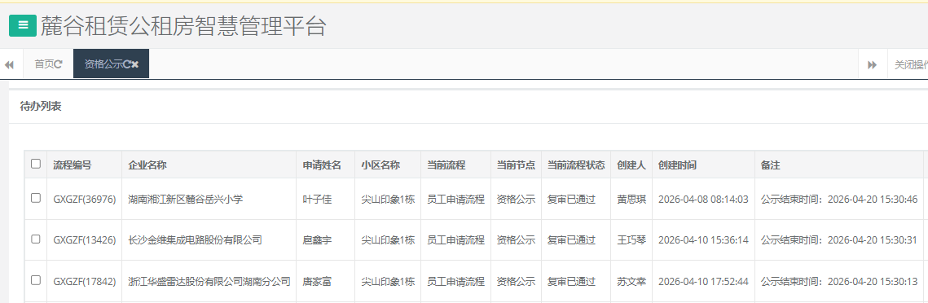Click company 湖南湘江新区麓谷岳兴小学
This screenshot has width=928, height=303.
(186, 200)
